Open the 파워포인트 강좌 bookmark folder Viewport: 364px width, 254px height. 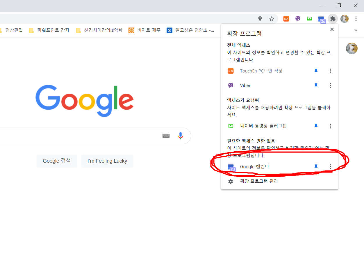pos(49,30)
